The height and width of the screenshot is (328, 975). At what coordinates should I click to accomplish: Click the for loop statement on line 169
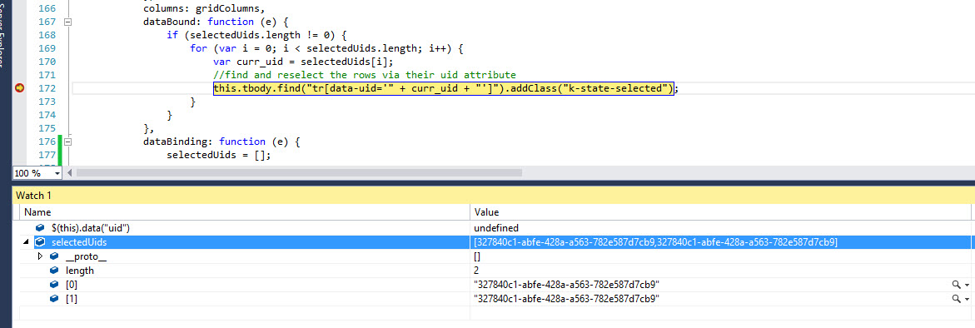(327, 48)
